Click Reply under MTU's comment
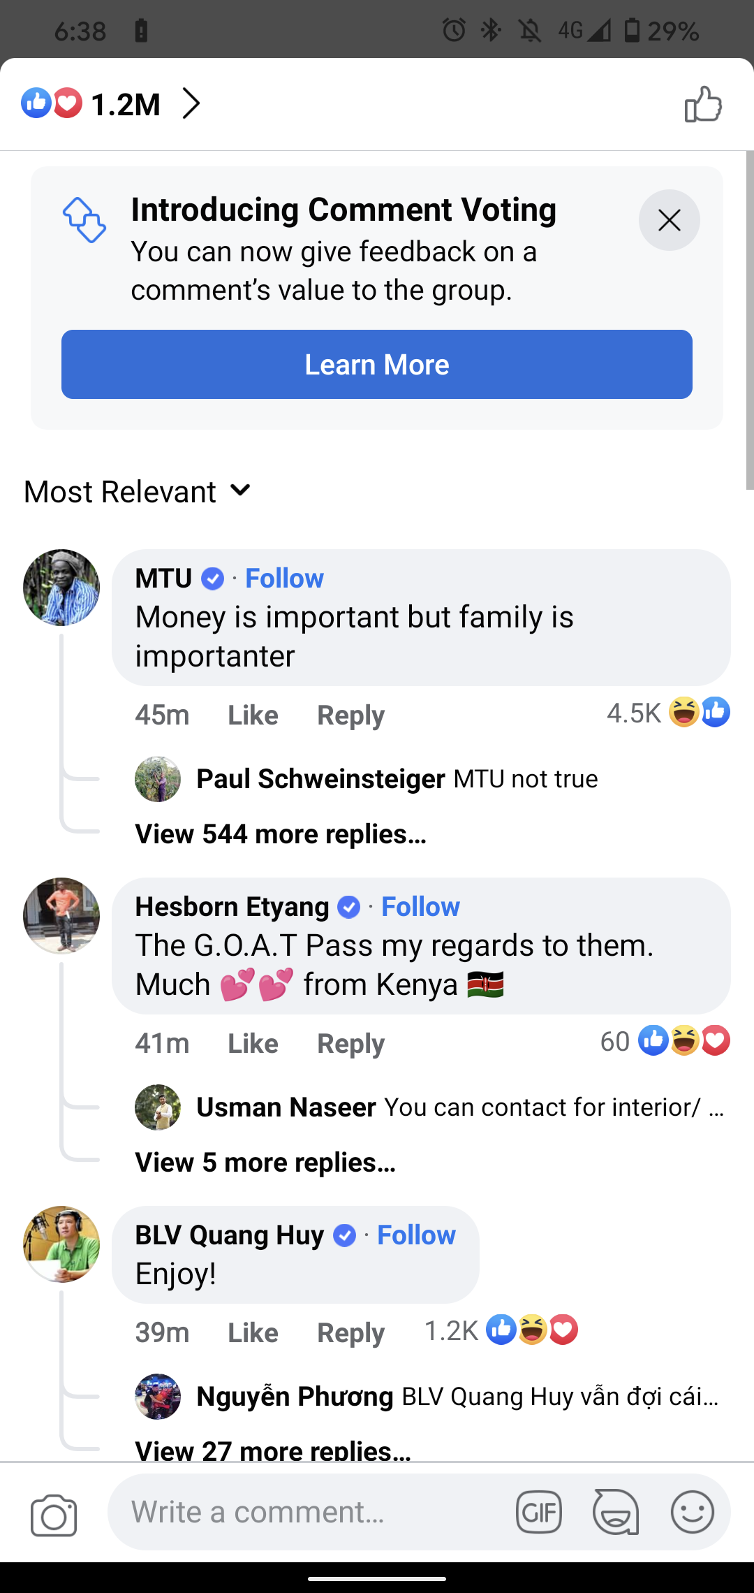 pyautogui.click(x=350, y=715)
